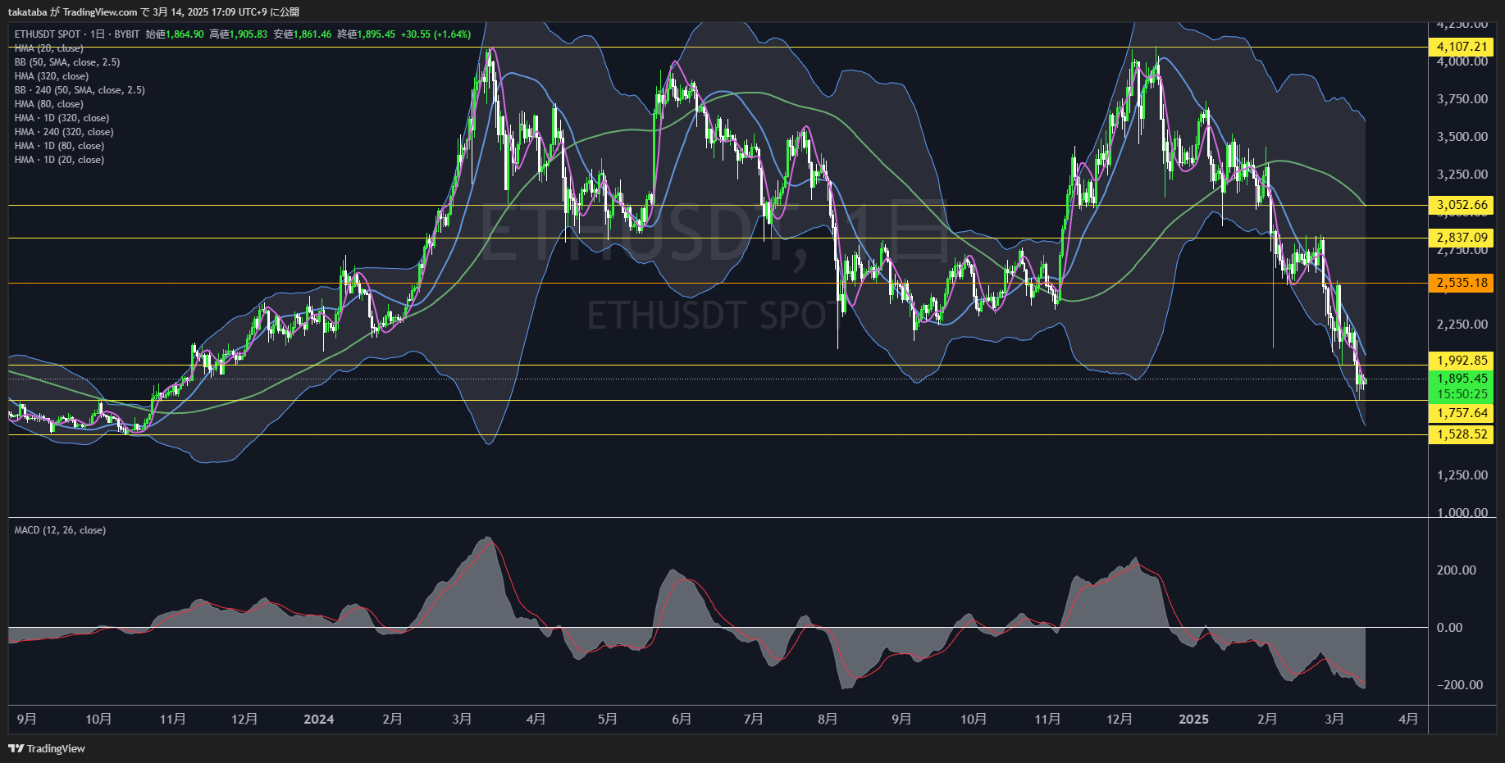Click the 7月 label on time axis
This screenshot has height=763, width=1505.
click(x=754, y=720)
